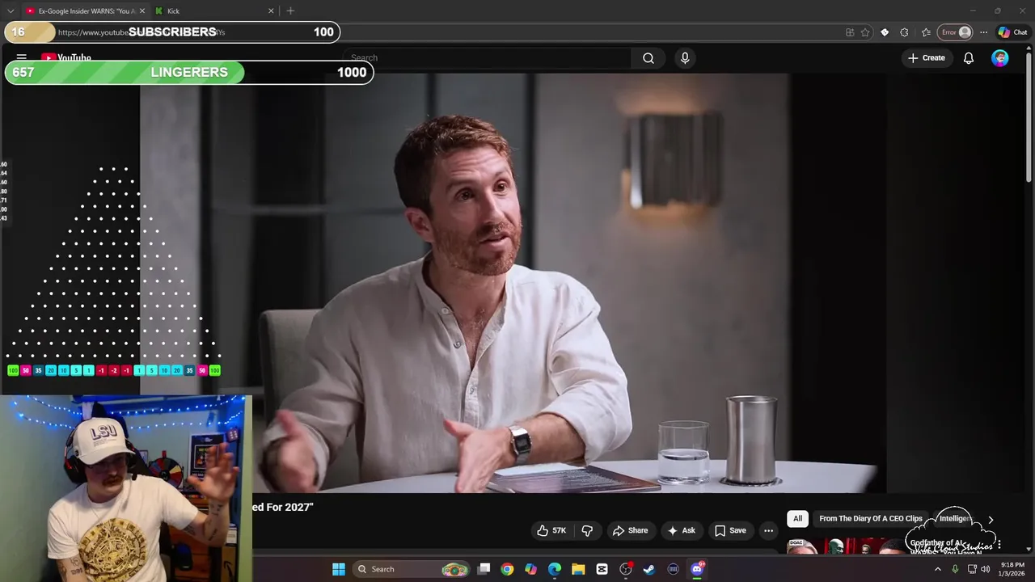Show hidden system tray icons
The width and height of the screenshot is (1035, 582).
click(938, 569)
